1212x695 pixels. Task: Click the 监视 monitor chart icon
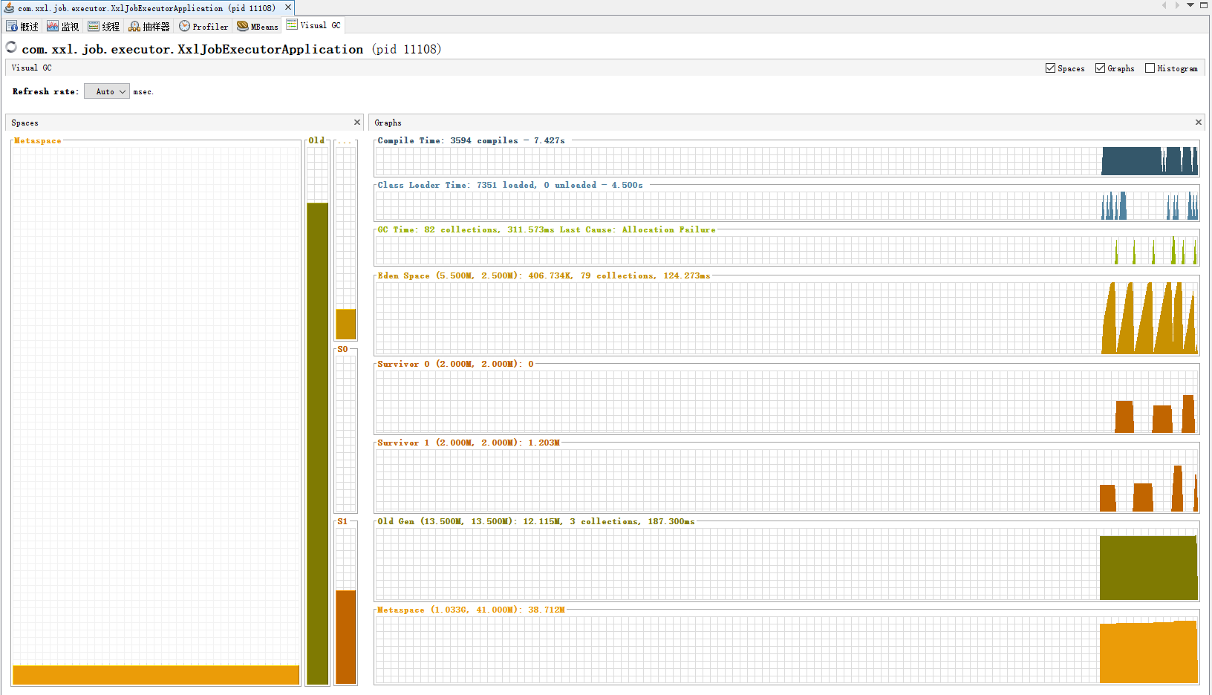click(53, 26)
